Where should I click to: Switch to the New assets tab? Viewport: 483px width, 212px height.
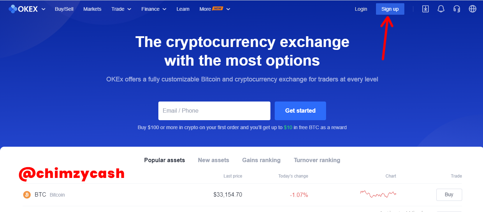213,160
